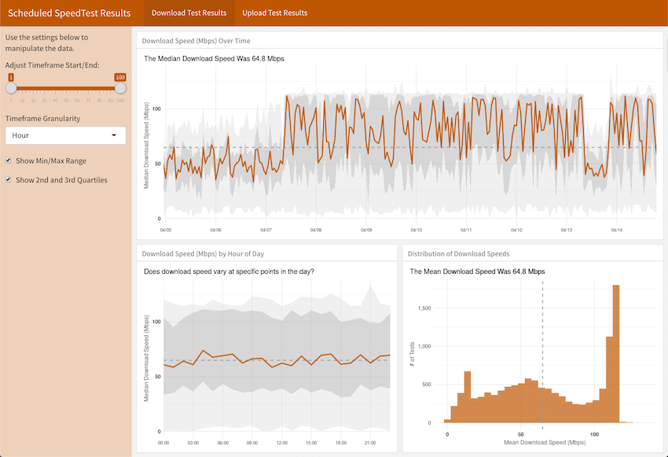The image size is (668, 457).
Task: Click the Download Speed (Mbps) Over Time heading
Action: [x=196, y=41]
